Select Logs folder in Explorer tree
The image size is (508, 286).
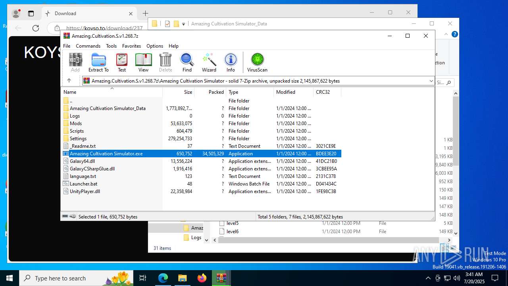pyautogui.click(x=196, y=238)
